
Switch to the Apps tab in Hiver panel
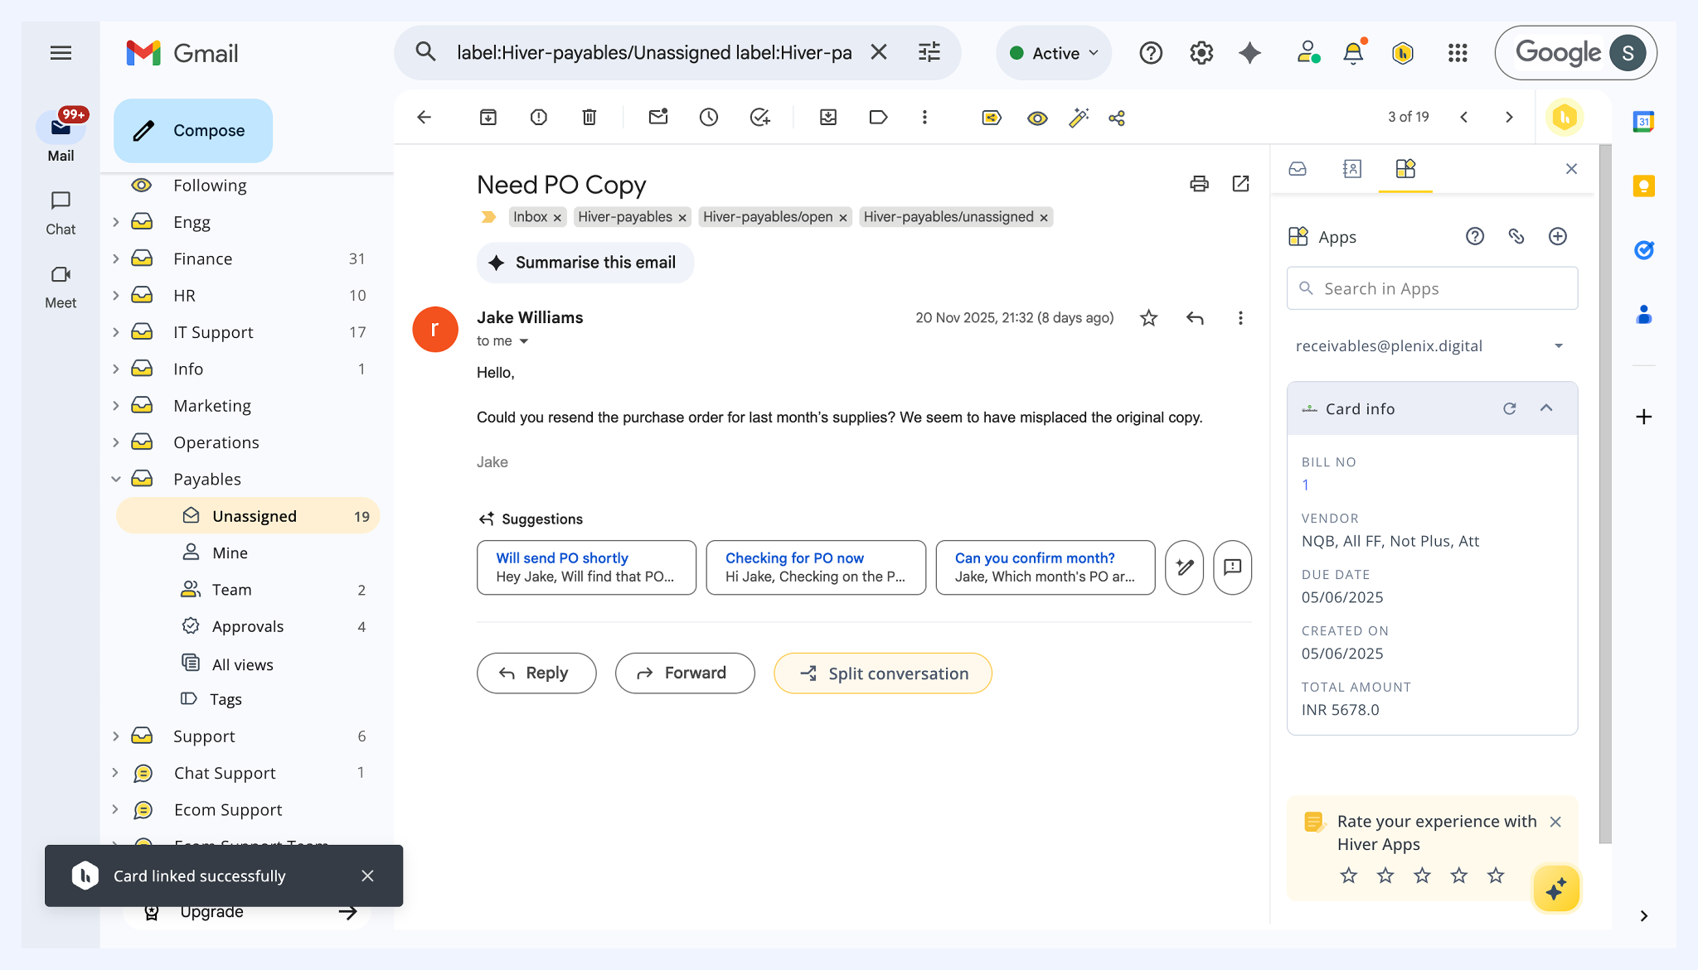tap(1405, 169)
